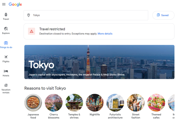Click the Google logo
This screenshot has height=122, width=178.
point(15,4)
